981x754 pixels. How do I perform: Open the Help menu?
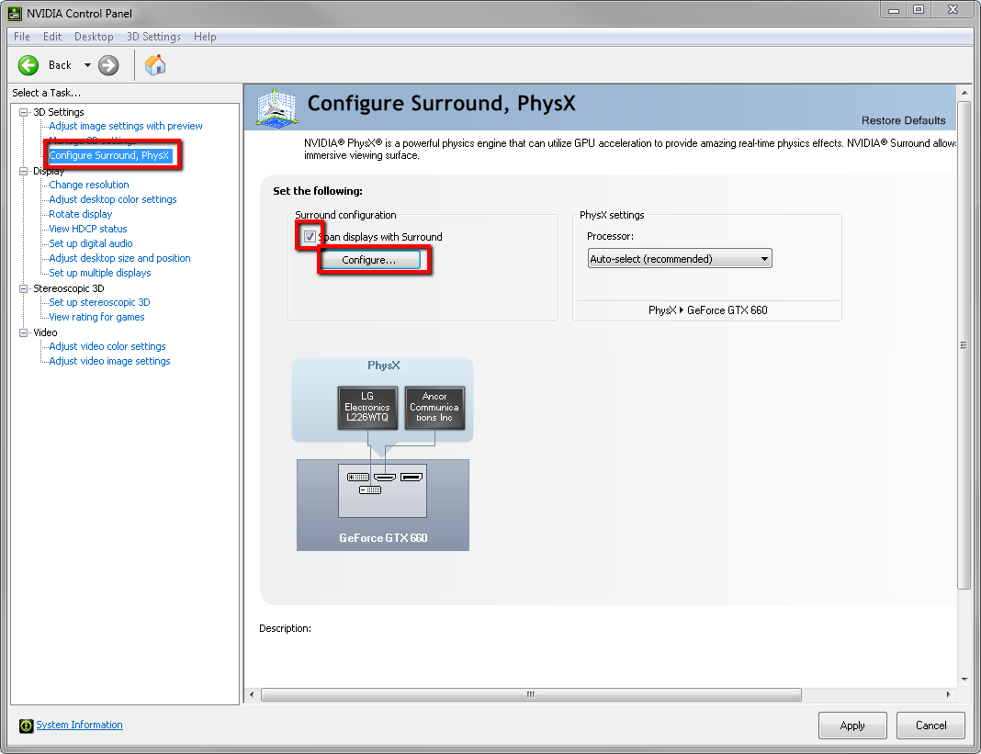205,37
